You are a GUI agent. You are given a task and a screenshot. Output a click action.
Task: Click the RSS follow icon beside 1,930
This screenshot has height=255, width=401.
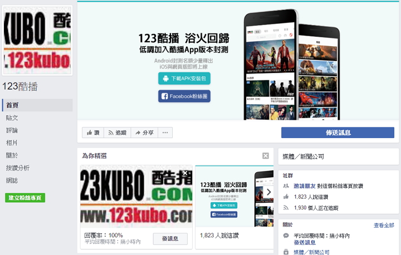pyautogui.click(x=286, y=208)
